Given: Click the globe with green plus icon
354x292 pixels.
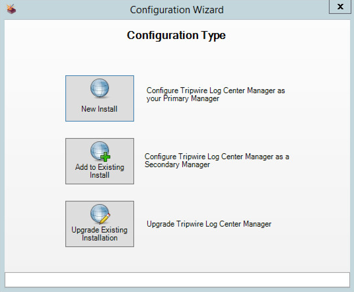Looking at the screenshot, I should coord(99,151).
